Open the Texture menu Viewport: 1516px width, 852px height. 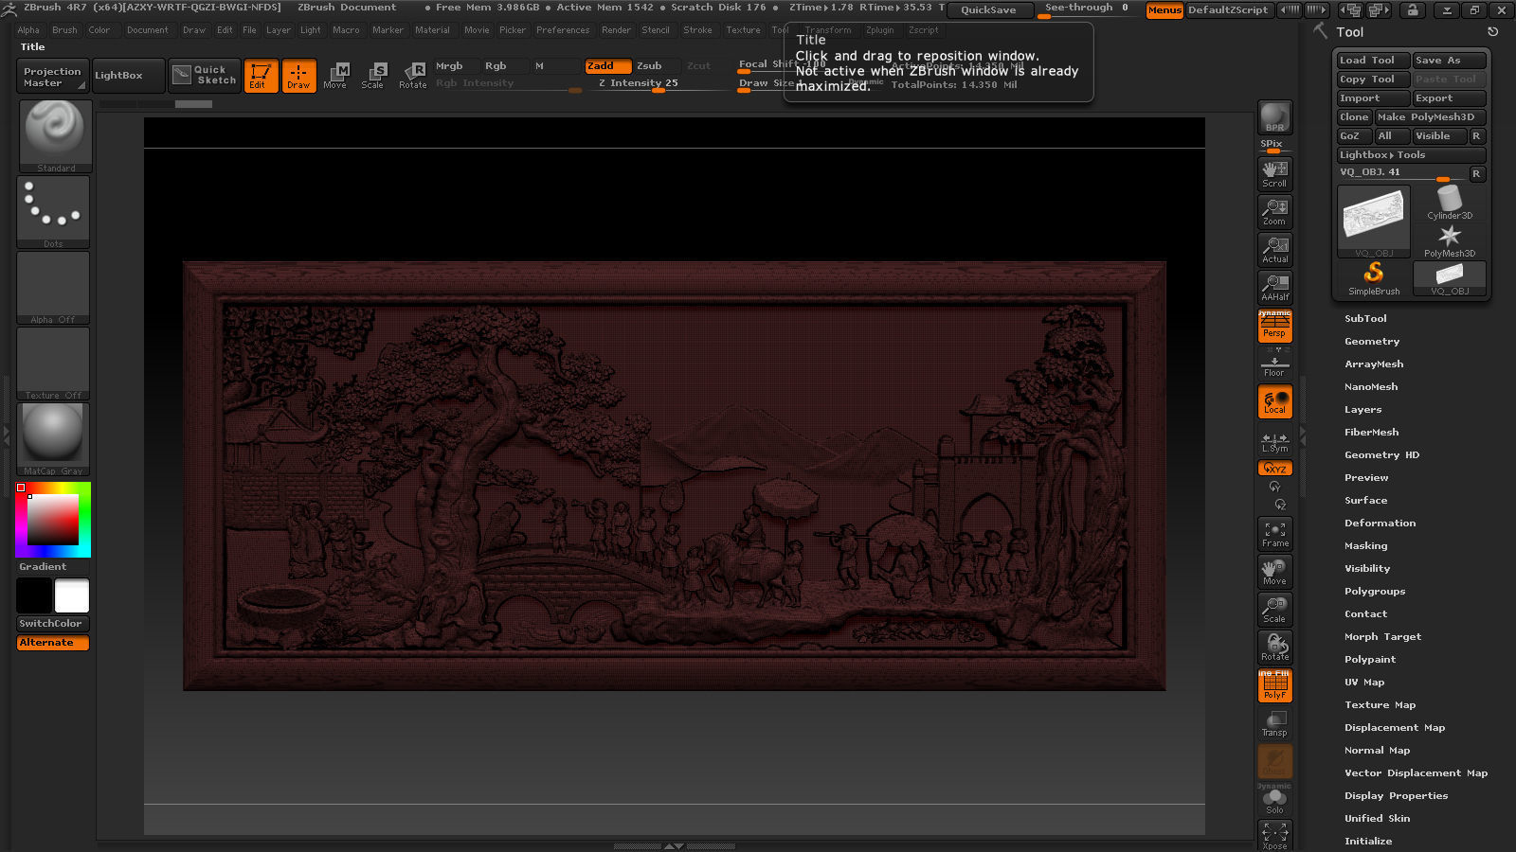click(743, 30)
